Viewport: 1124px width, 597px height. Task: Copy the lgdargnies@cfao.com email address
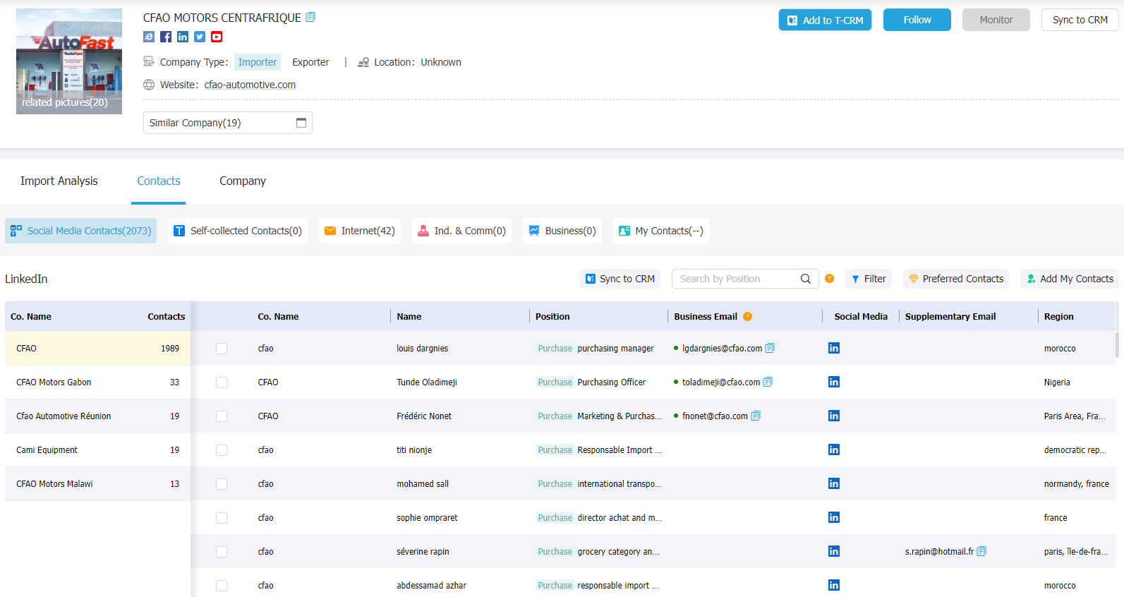pyautogui.click(x=770, y=348)
